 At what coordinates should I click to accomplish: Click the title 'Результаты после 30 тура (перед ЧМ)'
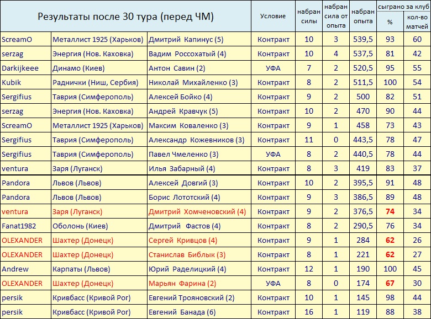coord(125,17)
